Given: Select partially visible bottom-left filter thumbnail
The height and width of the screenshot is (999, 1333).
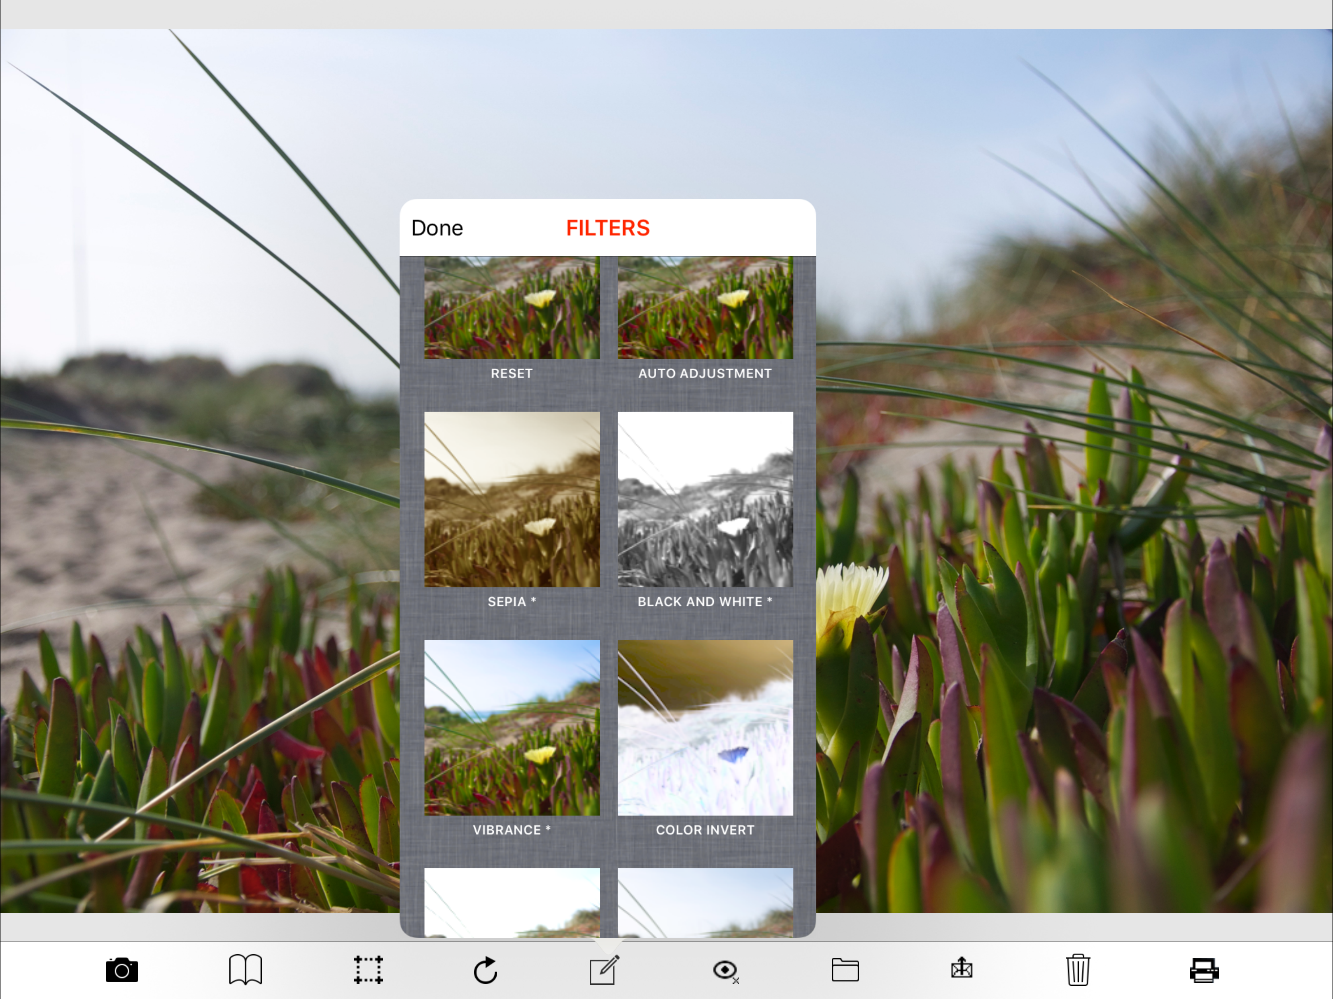Looking at the screenshot, I should pos(512,902).
